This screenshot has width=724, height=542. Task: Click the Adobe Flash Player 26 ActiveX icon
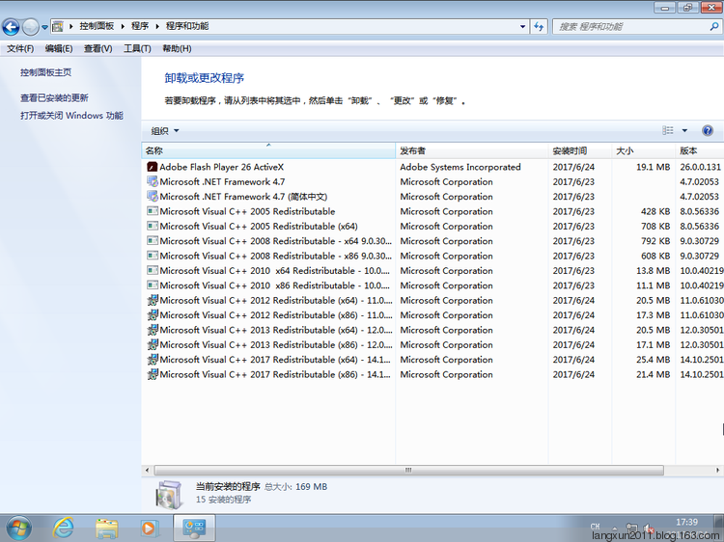(x=152, y=167)
